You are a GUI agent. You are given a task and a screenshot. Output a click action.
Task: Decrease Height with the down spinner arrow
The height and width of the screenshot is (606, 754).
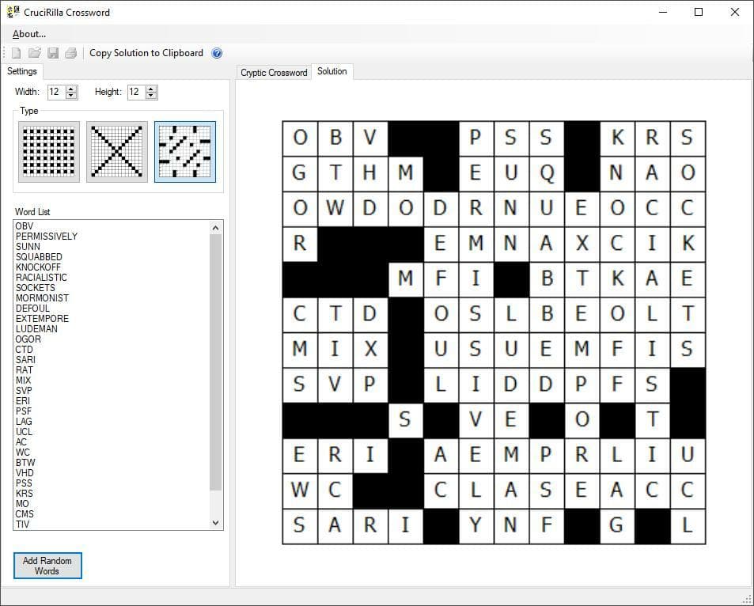click(151, 95)
